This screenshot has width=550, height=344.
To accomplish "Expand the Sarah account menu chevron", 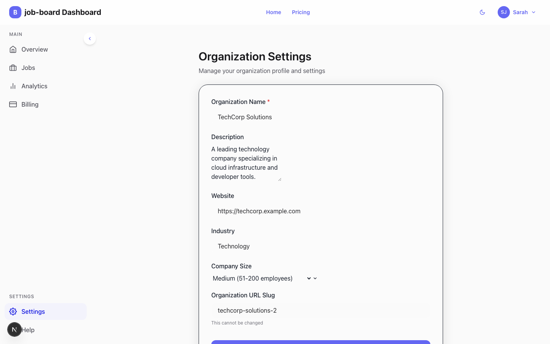I will 533,12.
